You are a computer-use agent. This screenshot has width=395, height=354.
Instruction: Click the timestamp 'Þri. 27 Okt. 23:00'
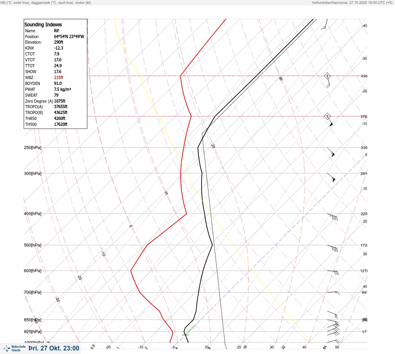click(54, 348)
